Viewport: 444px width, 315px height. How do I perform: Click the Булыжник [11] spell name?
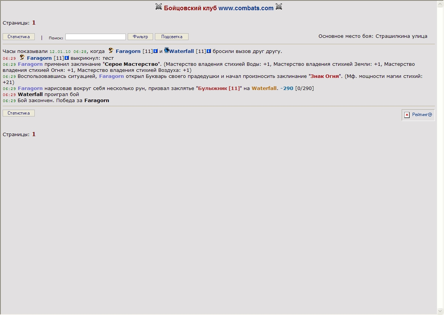tap(219, 88)
